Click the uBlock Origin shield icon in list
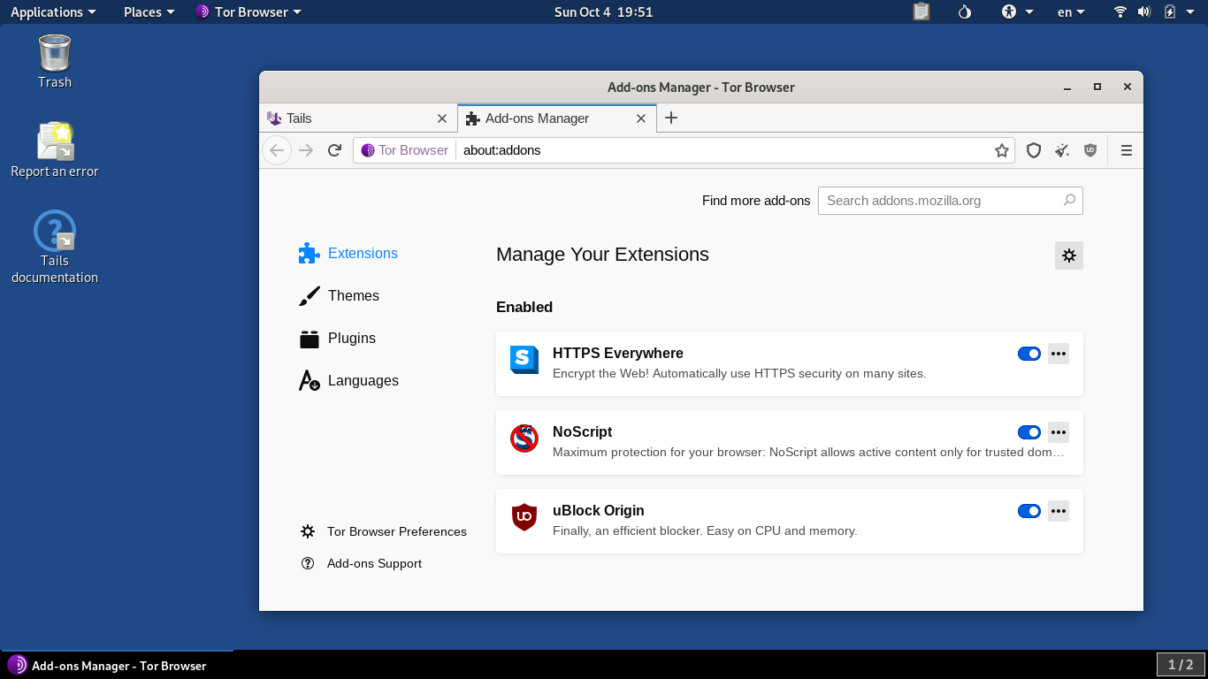 click(x=524, y=516)
